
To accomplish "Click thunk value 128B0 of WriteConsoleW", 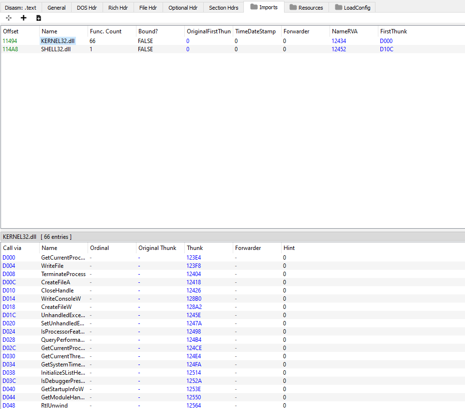I will pos(194,299).
